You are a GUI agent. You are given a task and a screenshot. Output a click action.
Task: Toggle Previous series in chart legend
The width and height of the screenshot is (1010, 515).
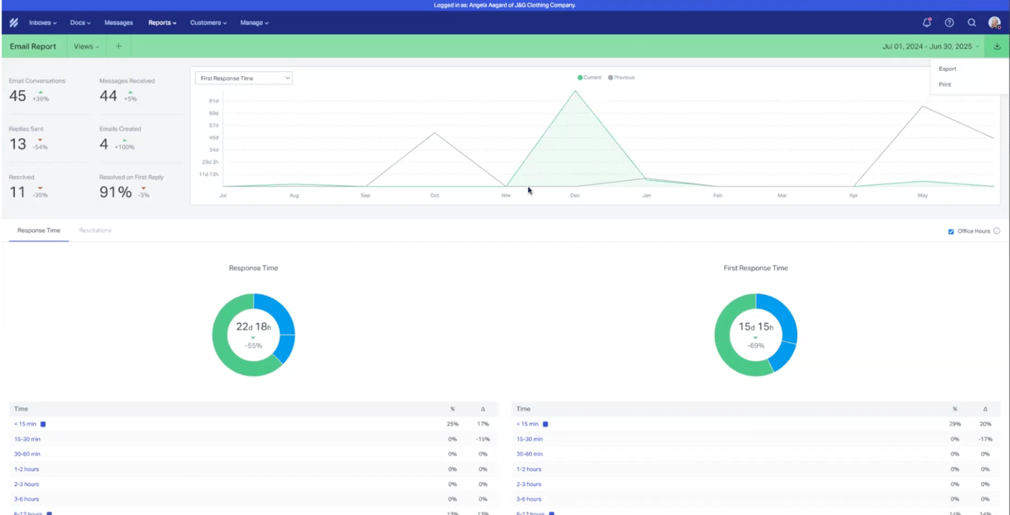(621, 78)
